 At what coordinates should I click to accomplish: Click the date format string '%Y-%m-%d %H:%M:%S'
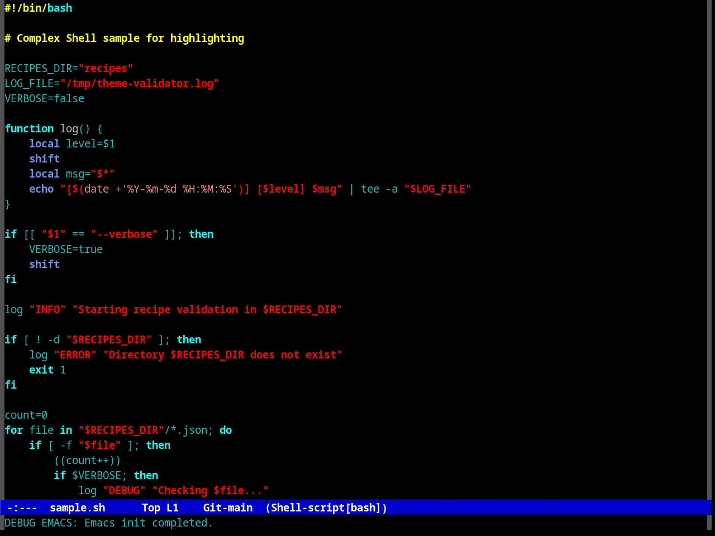pyautogui.click(x=179, y=189)
